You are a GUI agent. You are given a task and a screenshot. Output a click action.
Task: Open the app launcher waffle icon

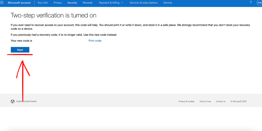2,3
